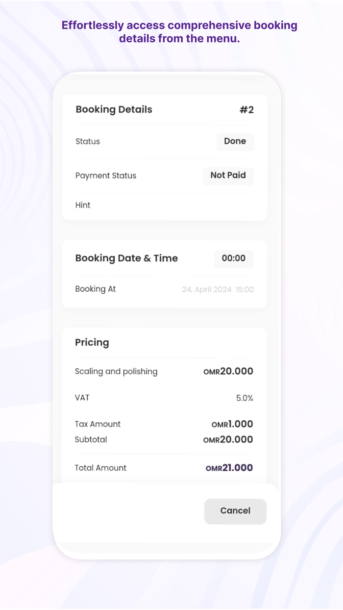Click the Status row label
The height and width of the screenshot is (610, 343).
[88, 142]
